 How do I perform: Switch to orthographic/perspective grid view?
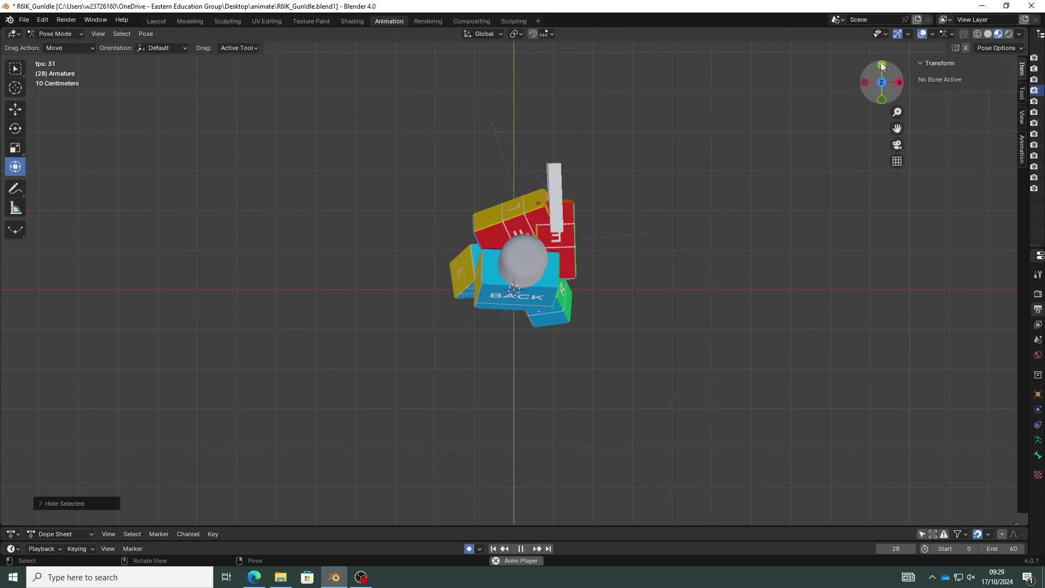[x=897, y=161]
